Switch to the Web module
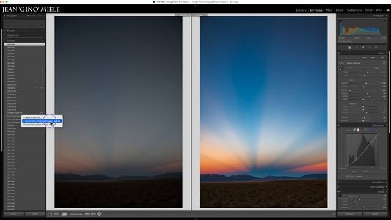 pos(379,10)
